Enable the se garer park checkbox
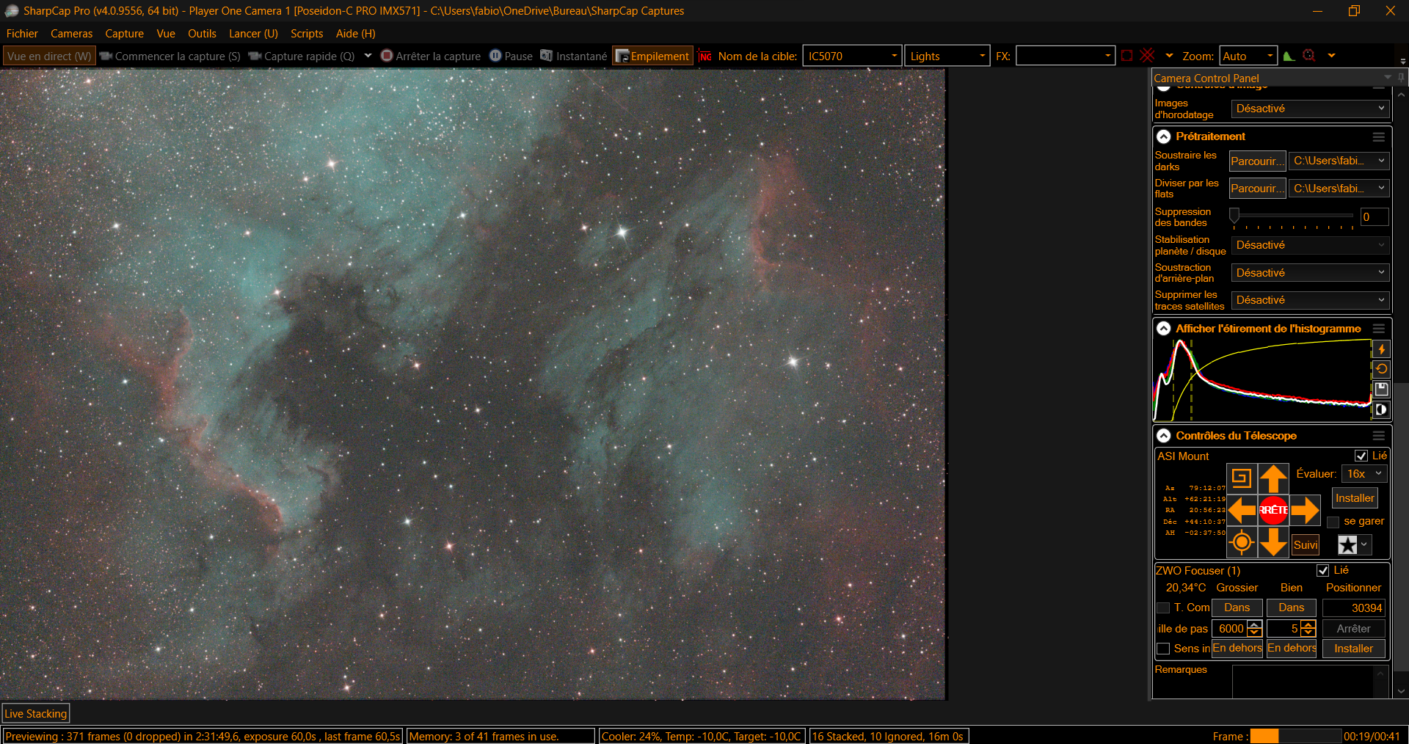 [x=1333, y=522]
